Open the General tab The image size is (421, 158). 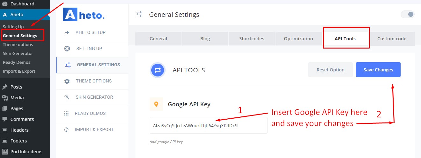(x=158, y=39)
